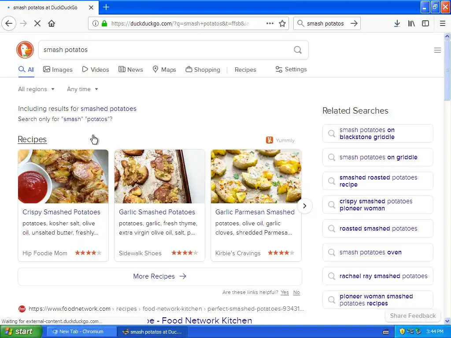Search related smash potatoes oven
Image resolution: width=451 pixels, height=338 pixels.
tap(377, 252)
